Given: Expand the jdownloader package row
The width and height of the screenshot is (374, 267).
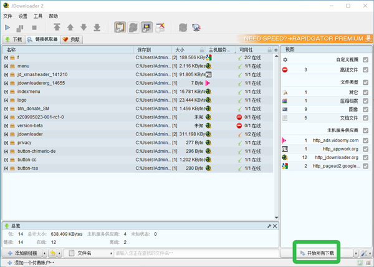Looking at the screenshot, I should pyautogui.click(x=6, y=133).
